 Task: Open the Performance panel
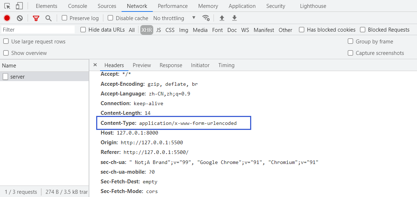[x=173, y=6]
